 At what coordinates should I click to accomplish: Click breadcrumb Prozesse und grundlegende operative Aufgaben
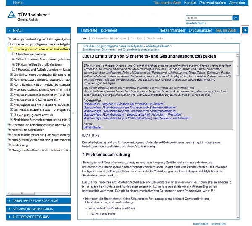point(126,46)
